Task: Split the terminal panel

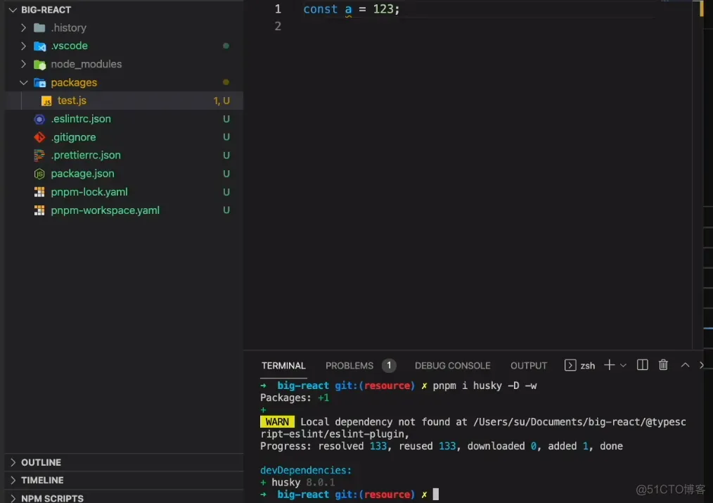Action: [x=642, y=364]
